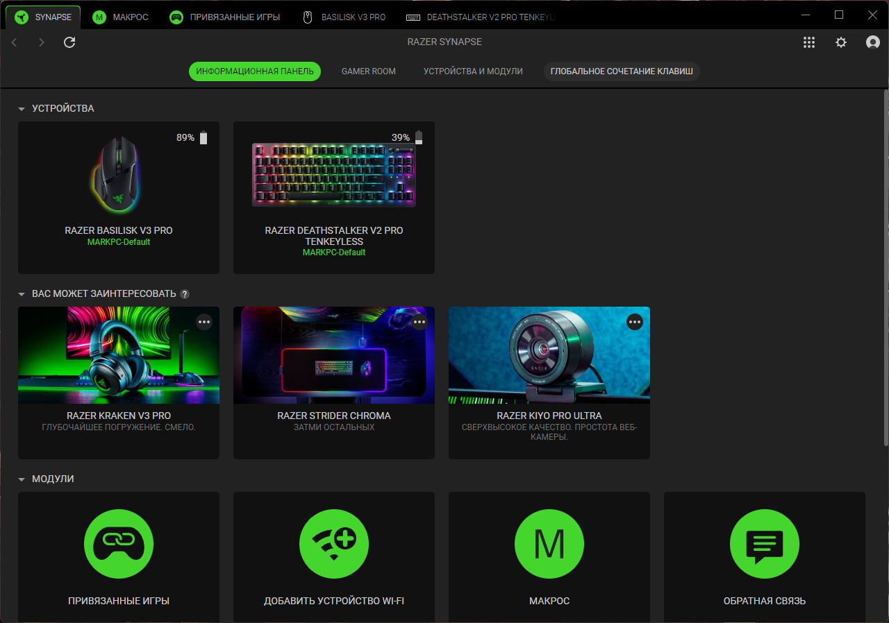This screenshot has width=889, height=623.
Task: Click the Razer Kraken V3 Pro title
Action: [x=119, y=416]
